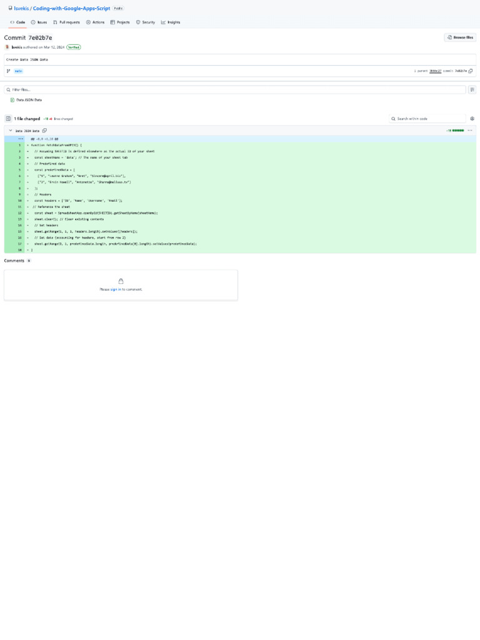Copy the full commit SHA

(x=471, y=71)
